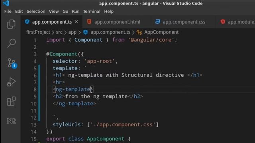Open the Explorer view in activity bar
The width and height of the screenshot is (255, 143).
[x=11, y=24]
